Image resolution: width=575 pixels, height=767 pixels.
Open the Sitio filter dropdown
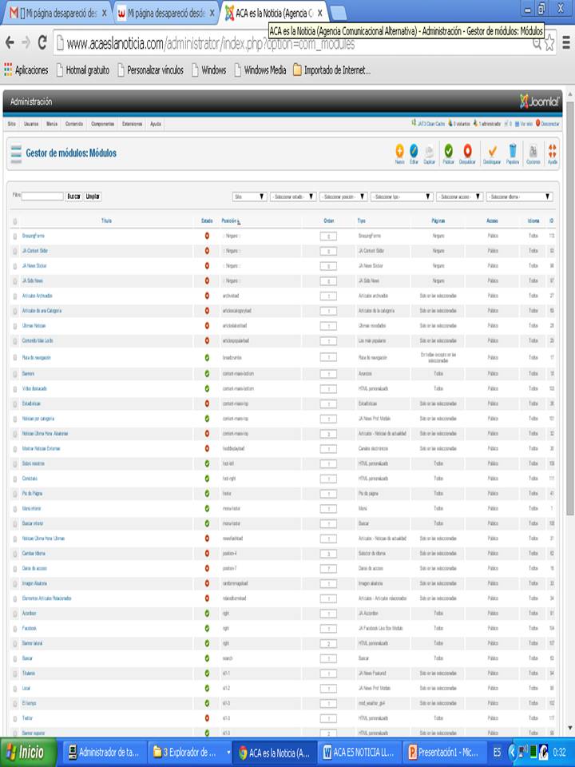click(x=249, y=197)
